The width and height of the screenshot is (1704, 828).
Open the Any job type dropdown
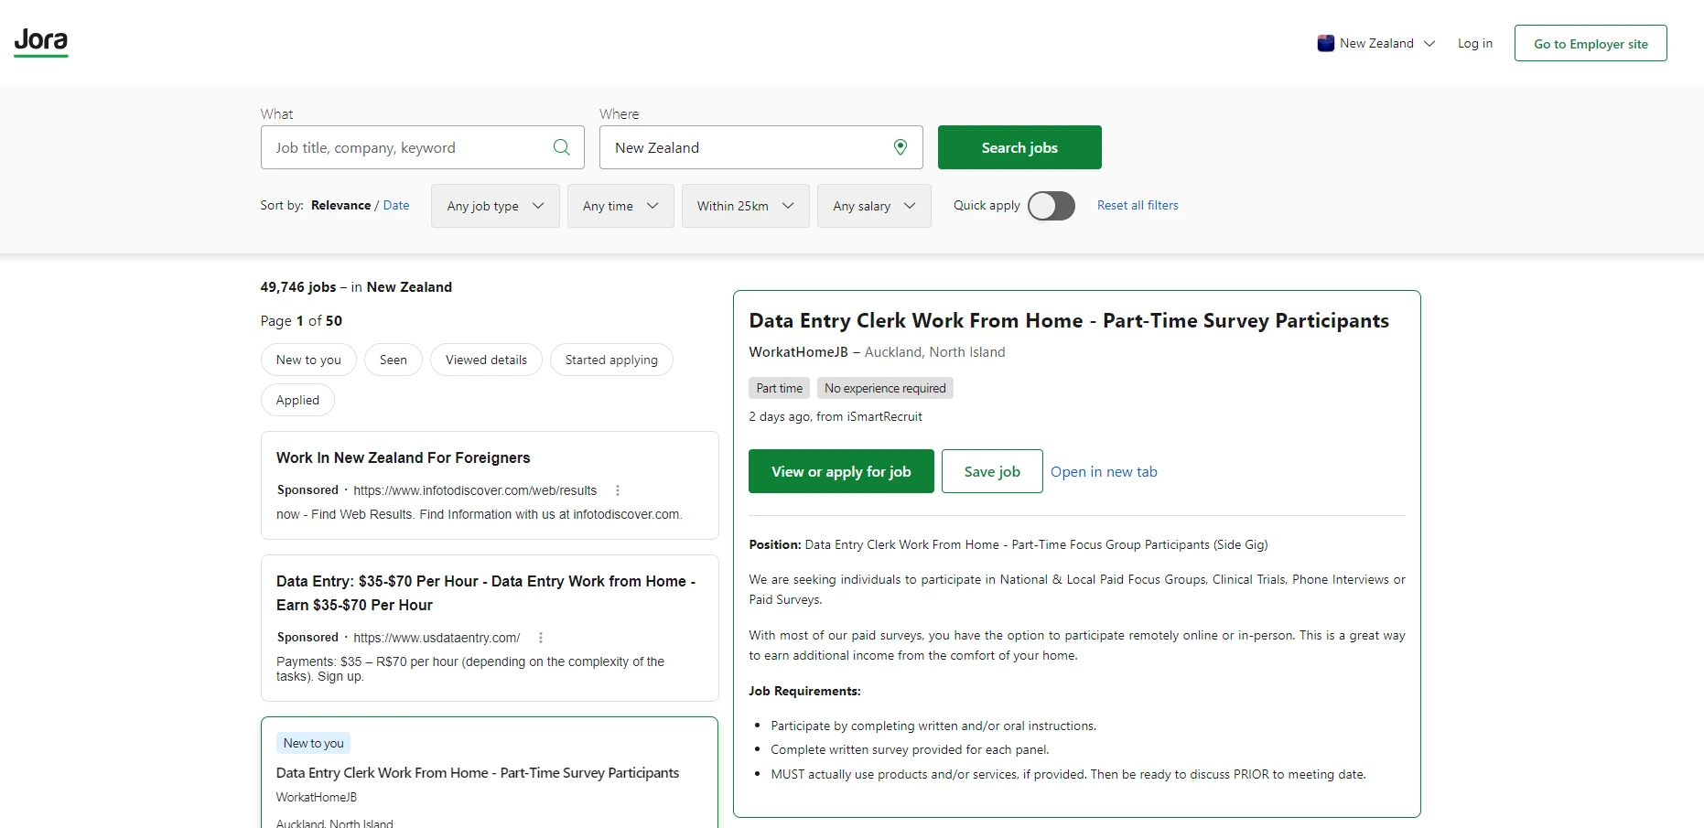tap(495, 206)
